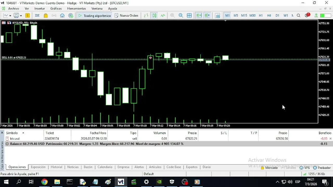
Task: Open File Explorer from the taskbar
Action: 57,182
